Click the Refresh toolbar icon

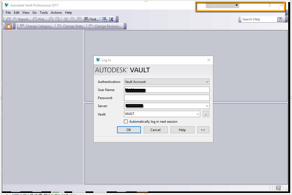tap(8, 19)
